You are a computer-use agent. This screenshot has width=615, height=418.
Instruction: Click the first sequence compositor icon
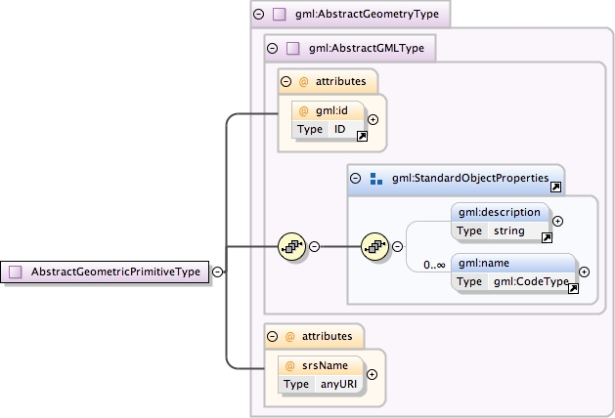click(291, 246)
